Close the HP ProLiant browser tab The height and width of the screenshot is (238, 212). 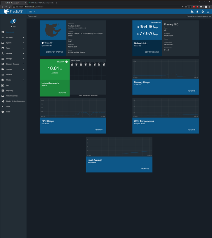click(x=52, y=3)
